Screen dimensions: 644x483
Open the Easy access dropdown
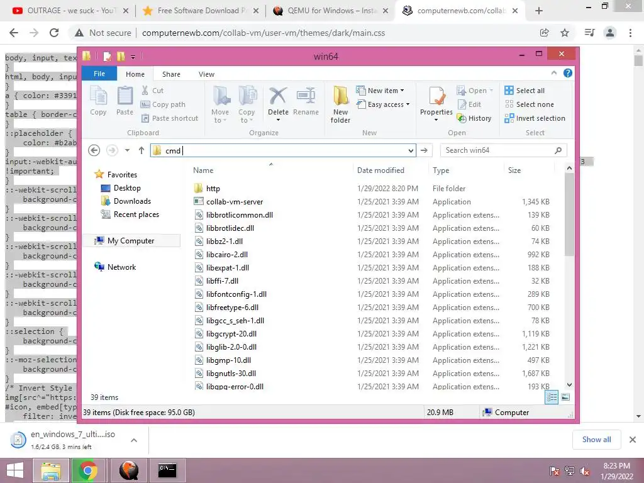383,104
